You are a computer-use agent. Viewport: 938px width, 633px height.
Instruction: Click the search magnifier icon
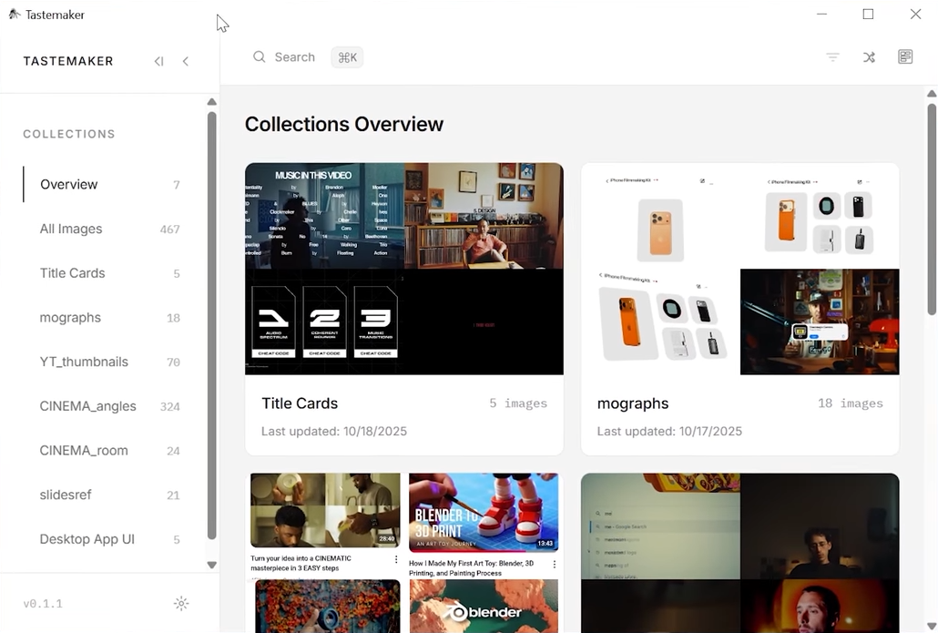259,56
